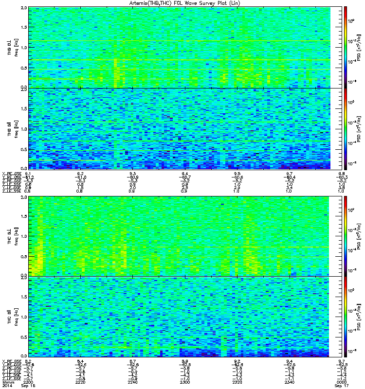
Task: Click the 'THB B⊥ freq [Hz]' axis label
Action: pos(13,47)
